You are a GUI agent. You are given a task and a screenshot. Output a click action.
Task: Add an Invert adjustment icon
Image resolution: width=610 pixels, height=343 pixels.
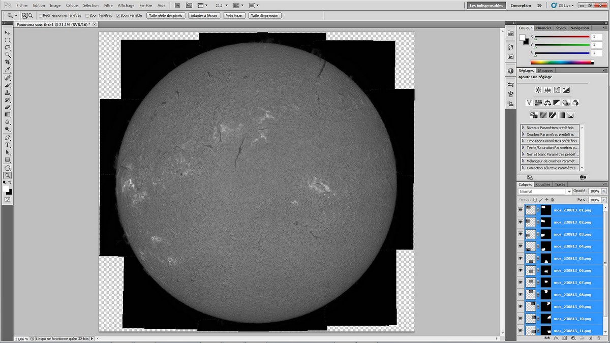click(x=534, y=115)
